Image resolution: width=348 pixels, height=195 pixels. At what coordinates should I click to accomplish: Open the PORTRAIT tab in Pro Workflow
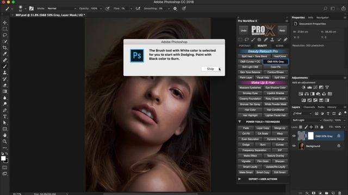click(245, 45)
